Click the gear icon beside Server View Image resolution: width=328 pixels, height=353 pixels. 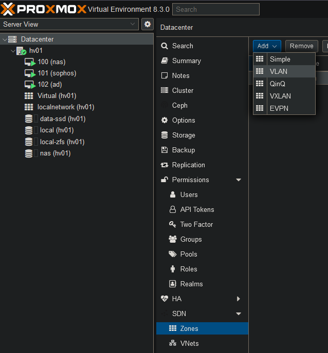point(148,24)
